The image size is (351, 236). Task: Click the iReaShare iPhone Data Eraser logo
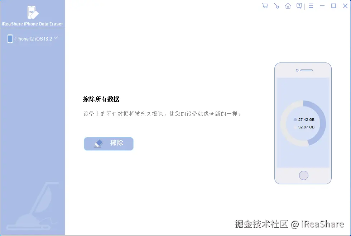32,13
